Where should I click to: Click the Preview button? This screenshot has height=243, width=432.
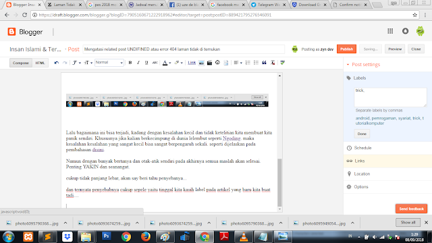[x=395, y=49]
